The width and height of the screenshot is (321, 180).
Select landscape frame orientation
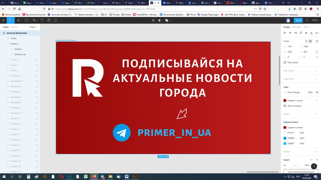310,41
